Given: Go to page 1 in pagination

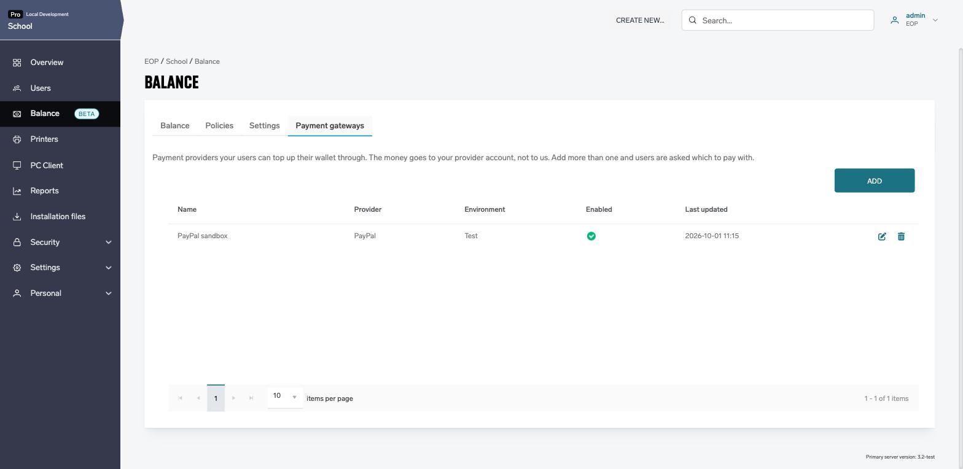Looking at the screenshot, I should pyautogui.click(x=216, y=398).
